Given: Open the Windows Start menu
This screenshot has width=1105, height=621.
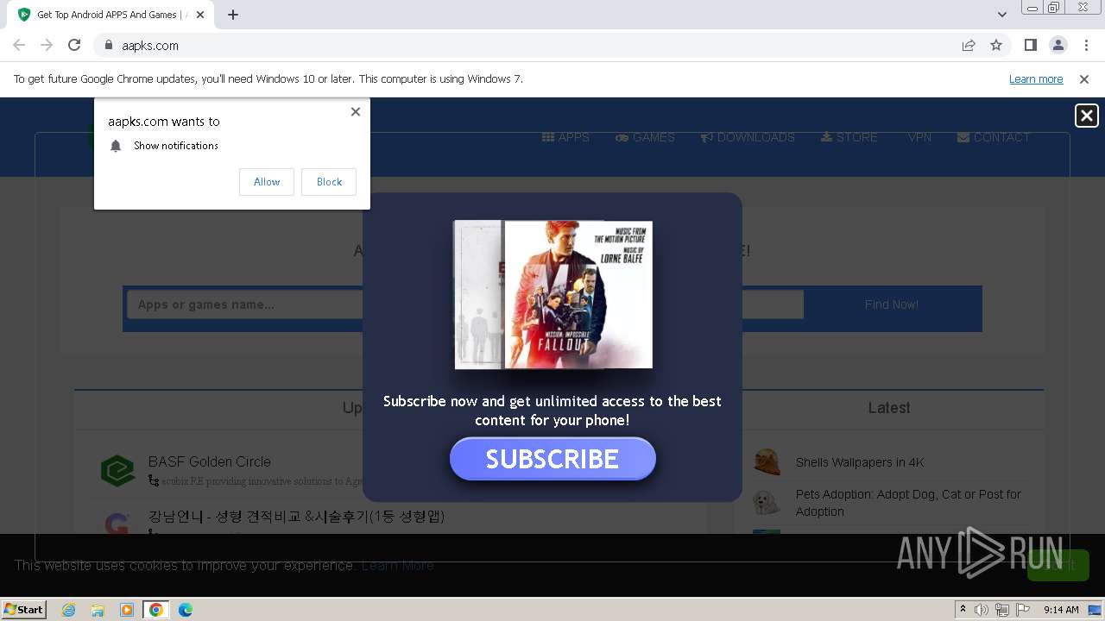Looking at the screenshot, I should click(24, 609).
